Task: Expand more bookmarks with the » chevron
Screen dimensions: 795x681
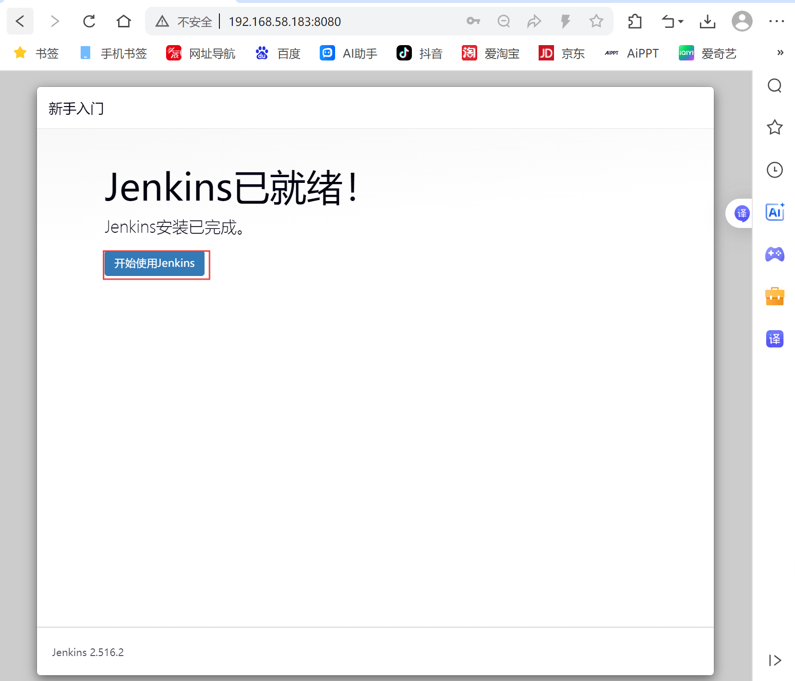Action: coord(780,53)
